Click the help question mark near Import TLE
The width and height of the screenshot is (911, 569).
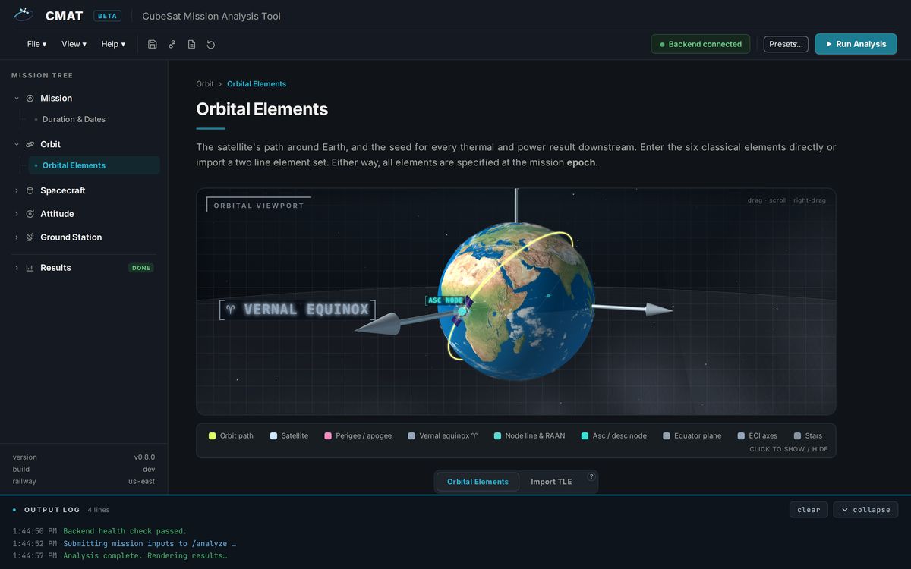pos(591,477)
